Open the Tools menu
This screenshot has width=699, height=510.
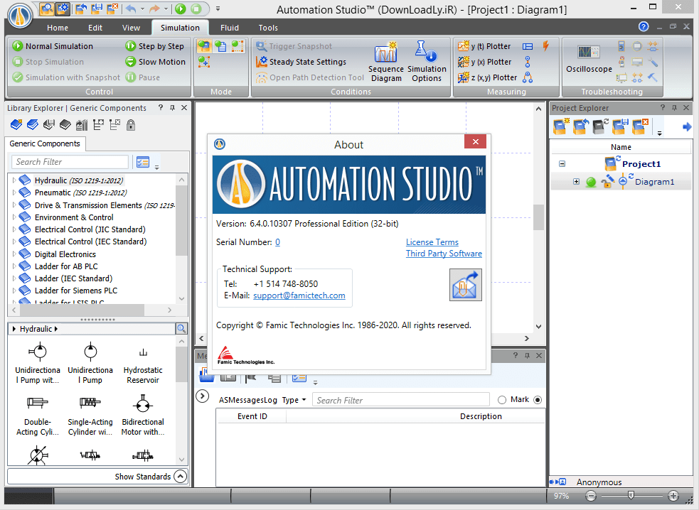(x=268, y=28)
